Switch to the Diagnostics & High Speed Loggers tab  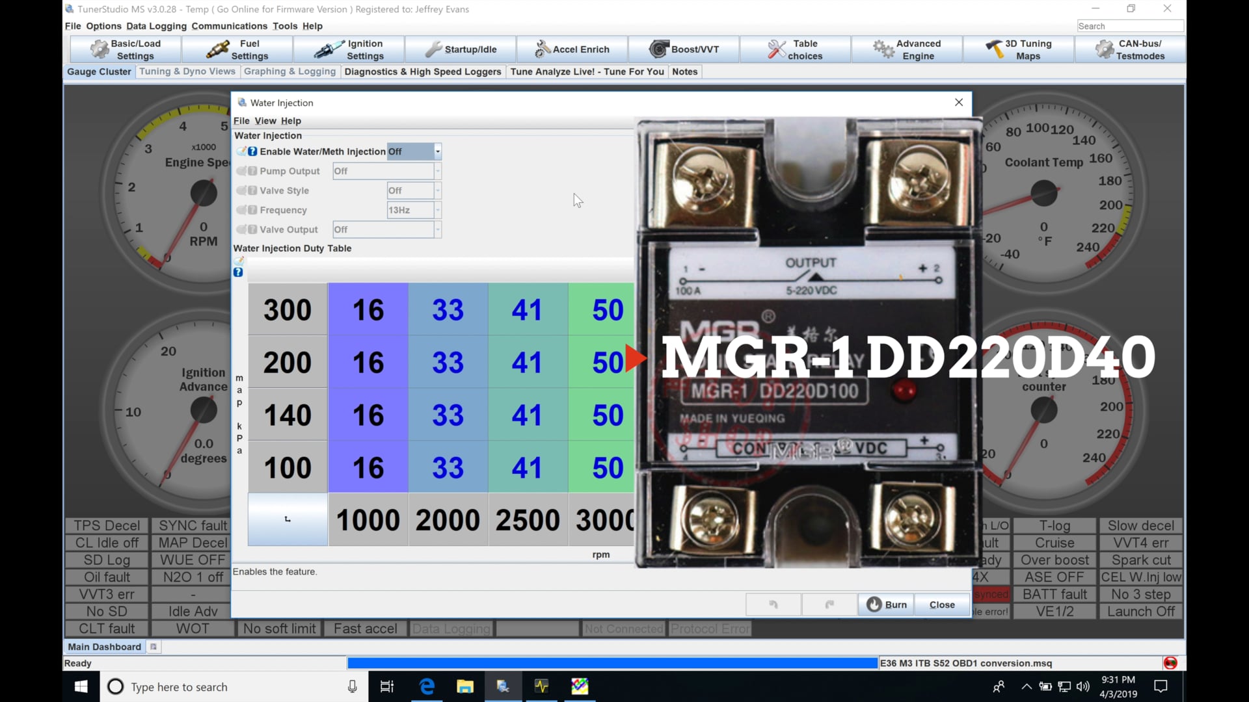pyautogui.click(x=423, y=71)
